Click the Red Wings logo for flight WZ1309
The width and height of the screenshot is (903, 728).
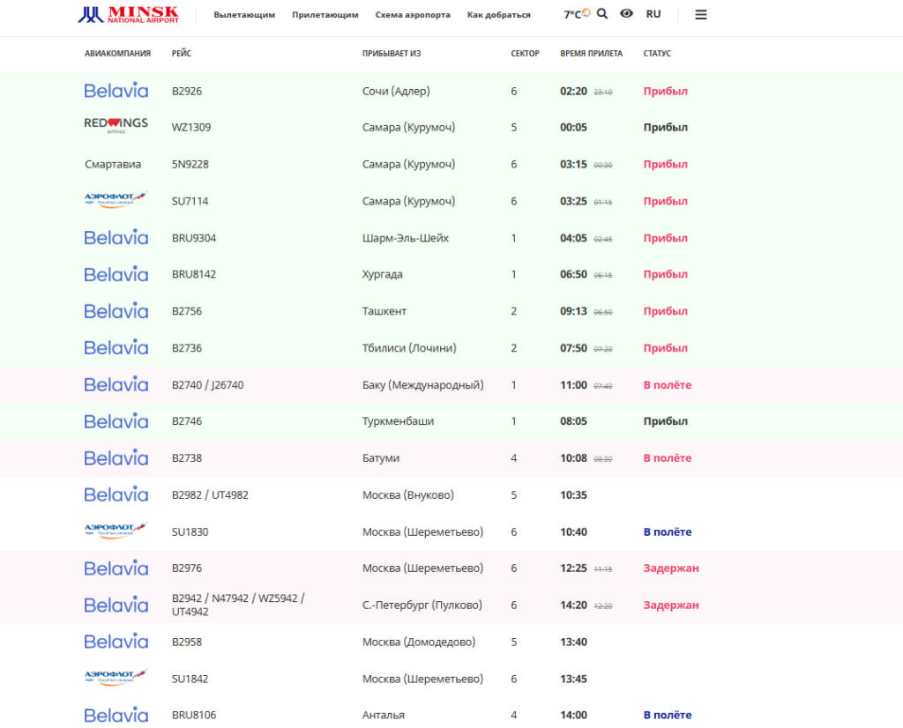(116, 125)
